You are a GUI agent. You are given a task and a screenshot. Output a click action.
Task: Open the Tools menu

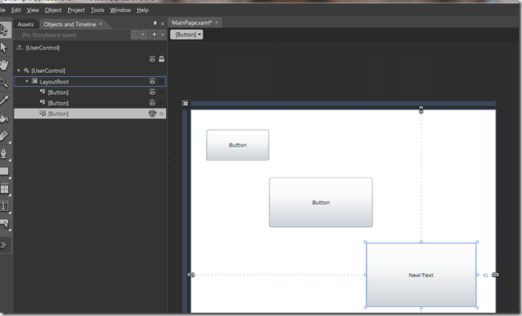(x=97, y=10)
